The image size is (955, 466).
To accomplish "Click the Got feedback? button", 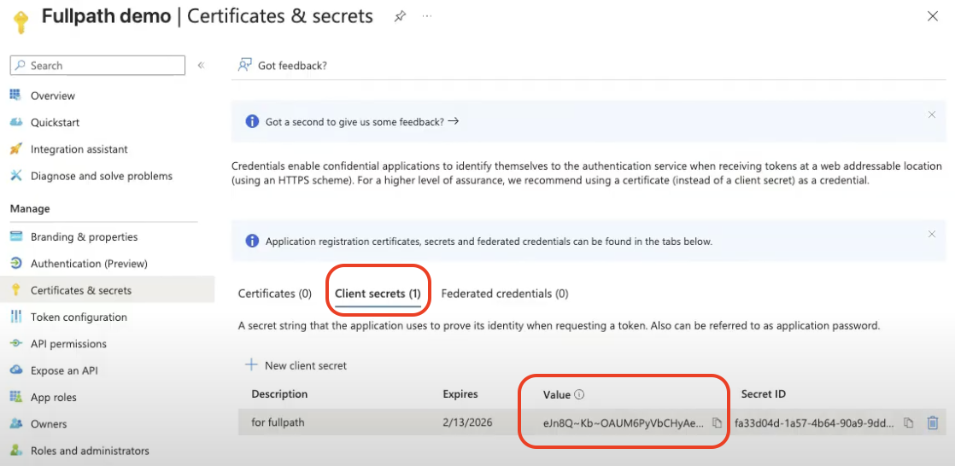I will click(284, 66).
